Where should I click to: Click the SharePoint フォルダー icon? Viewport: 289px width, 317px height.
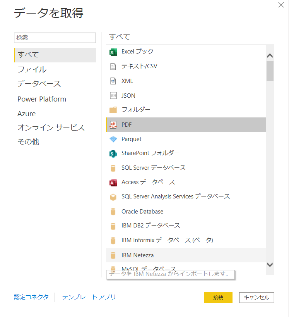(113, 153)
